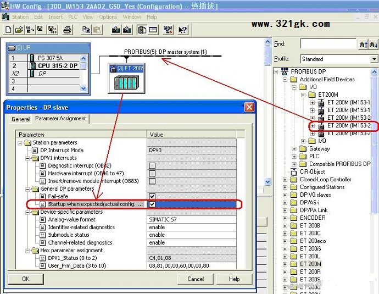379x294 pixels.
Task: Open the Profile Standard dropdown
Action: pyautogui.click(x=374, y=59)
